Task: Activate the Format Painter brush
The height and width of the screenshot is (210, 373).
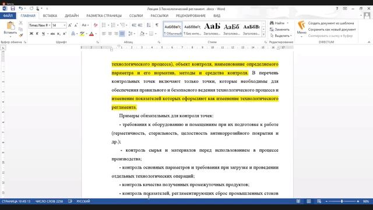Action: click(x=21, y=35)
